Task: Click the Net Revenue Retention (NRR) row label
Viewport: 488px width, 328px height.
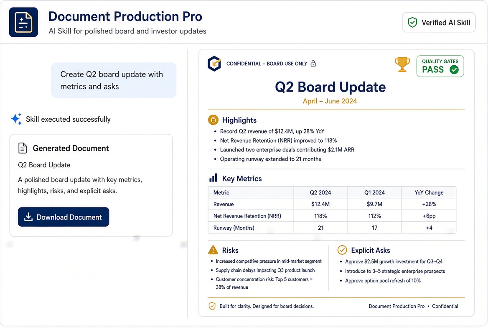Action: click(247, 216)
